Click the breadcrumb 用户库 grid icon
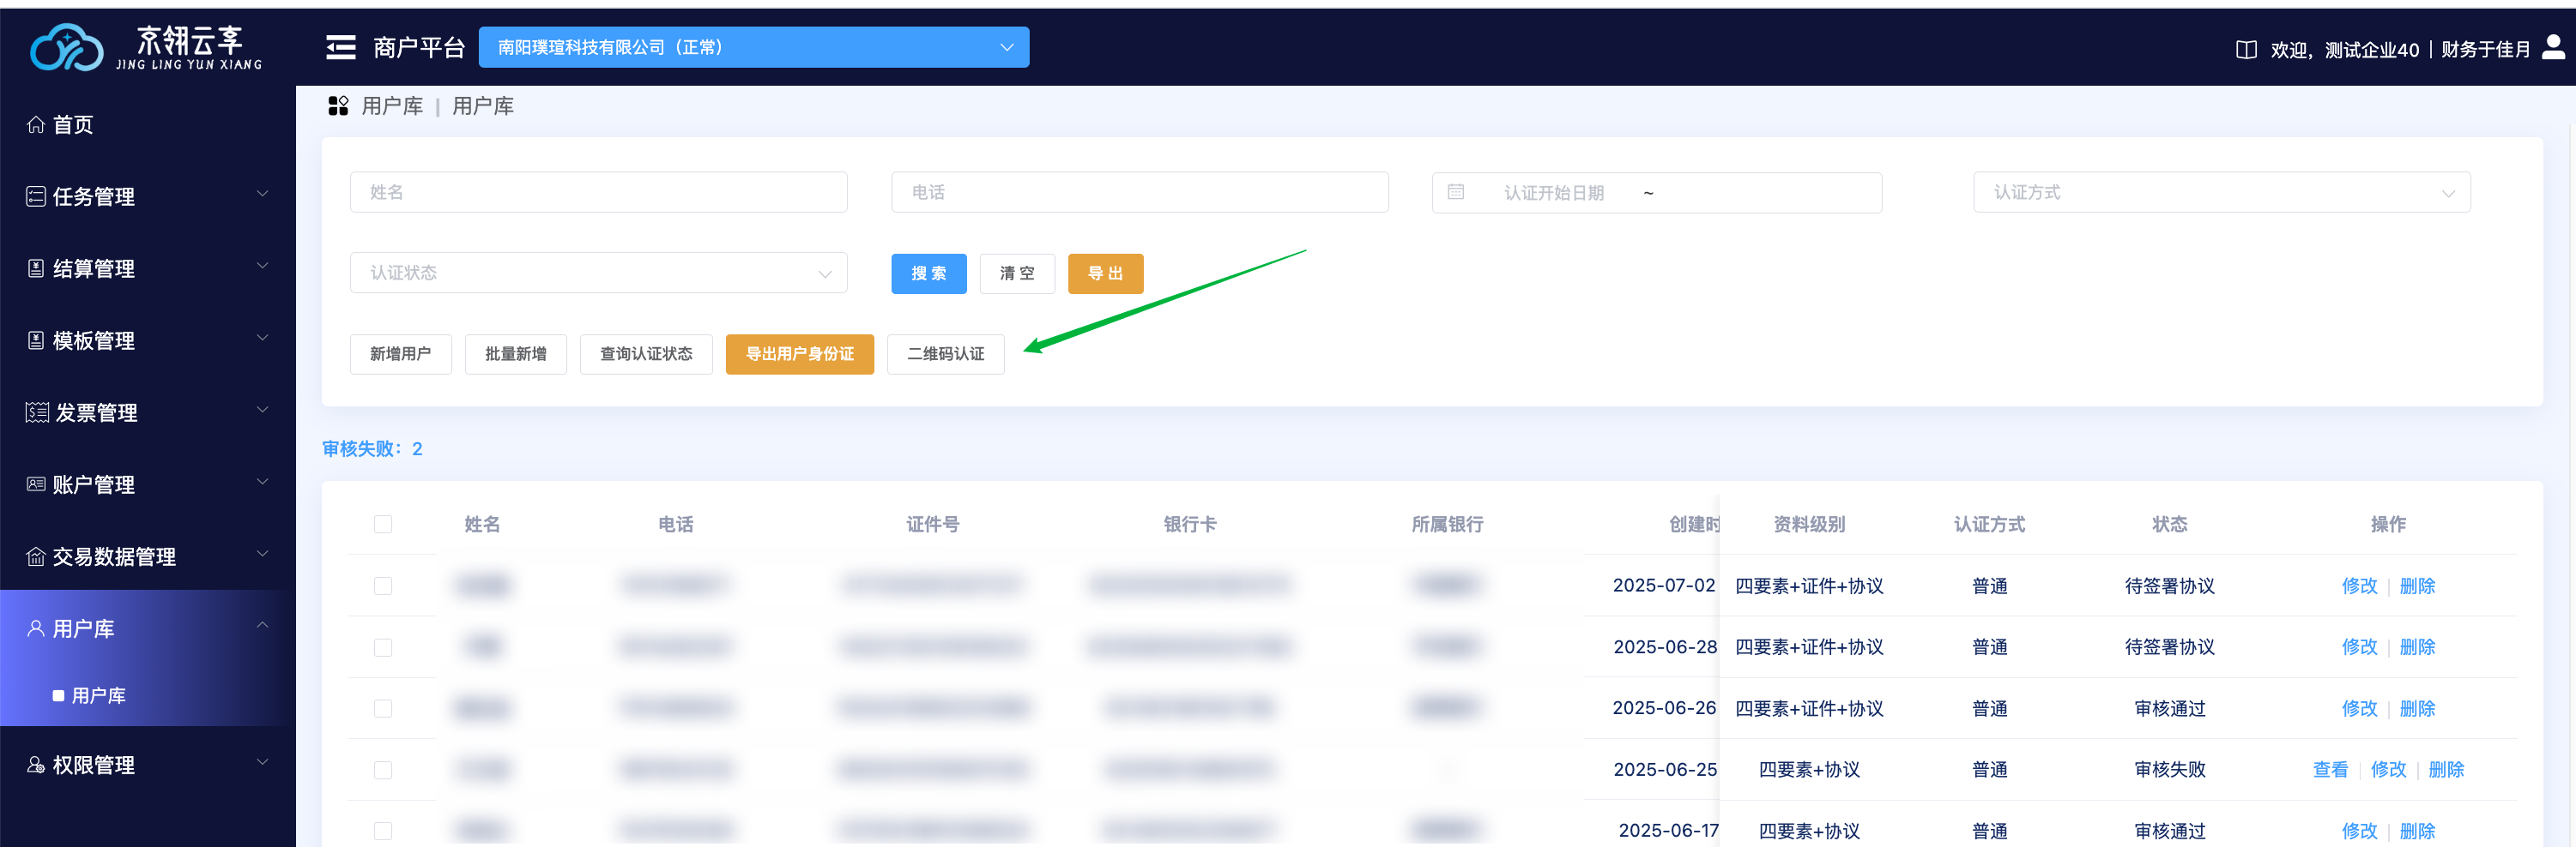 (x=338, y=106)
